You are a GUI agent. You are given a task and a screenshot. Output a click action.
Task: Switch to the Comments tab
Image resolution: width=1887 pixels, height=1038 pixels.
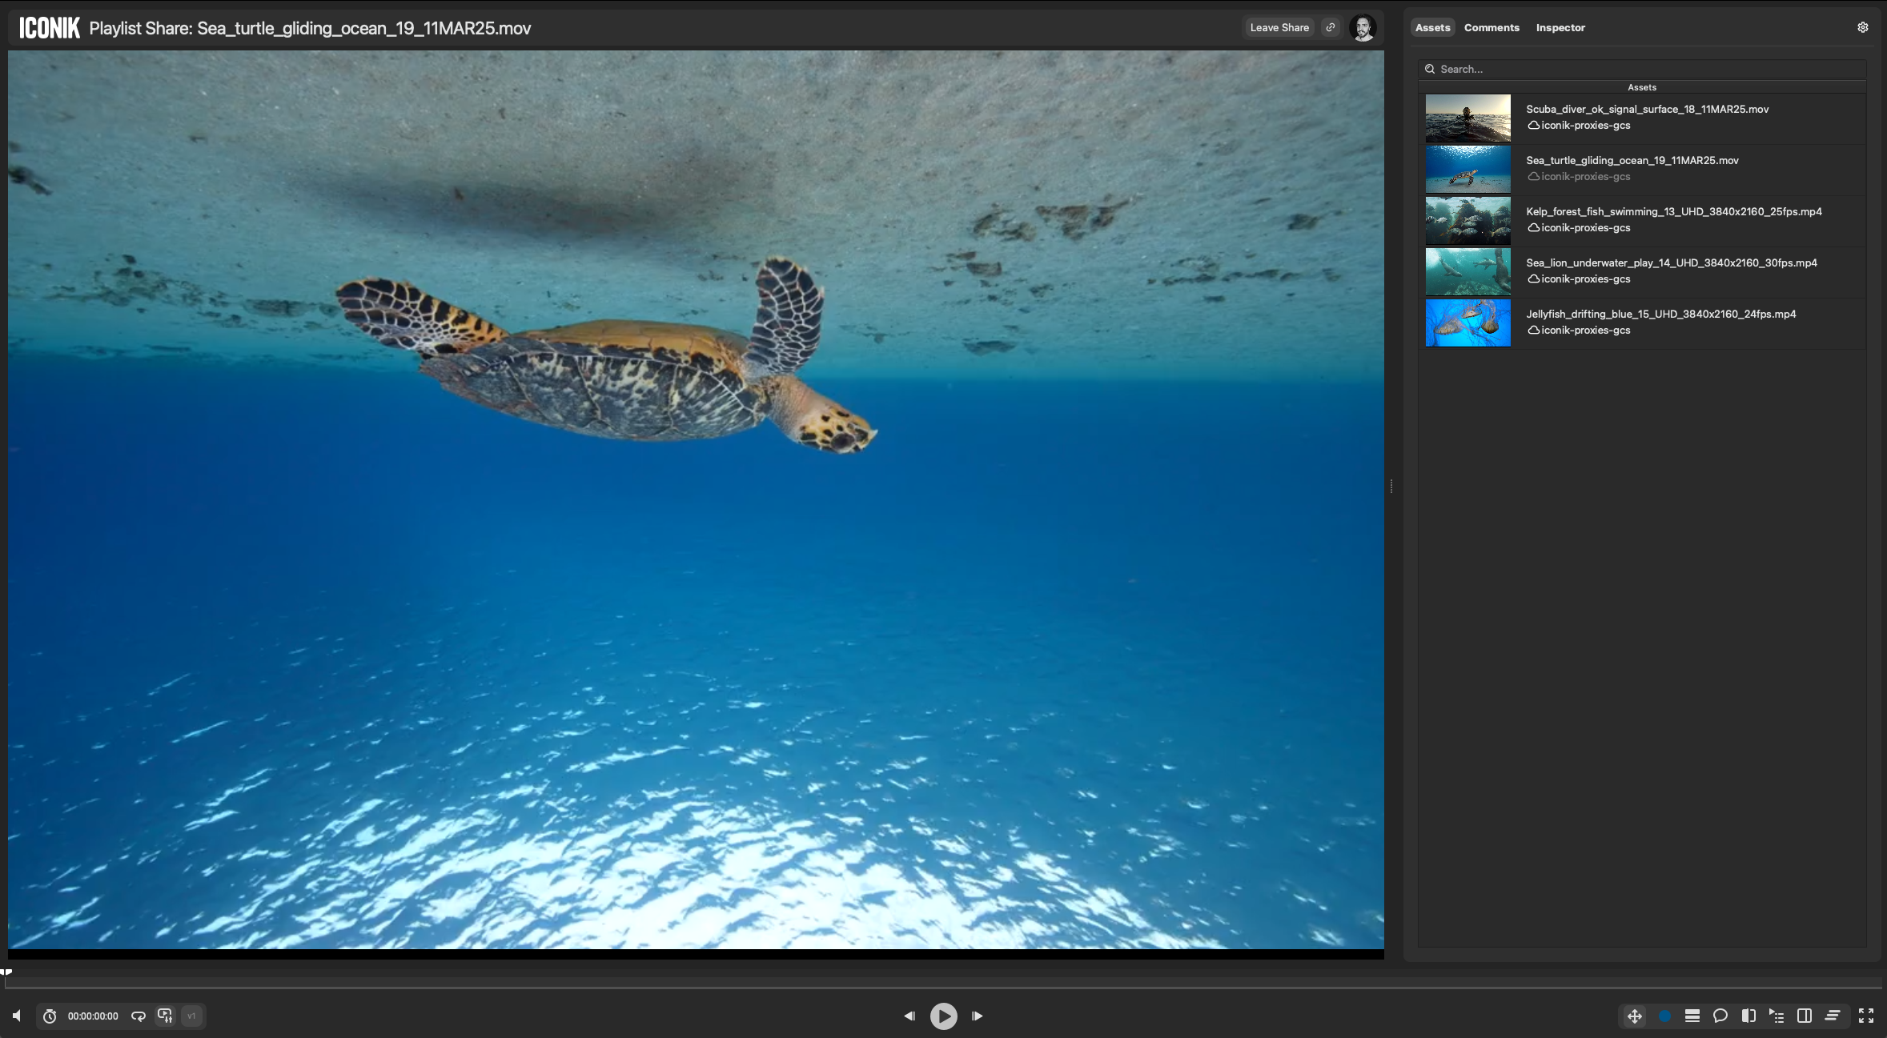coord(1492,27)
